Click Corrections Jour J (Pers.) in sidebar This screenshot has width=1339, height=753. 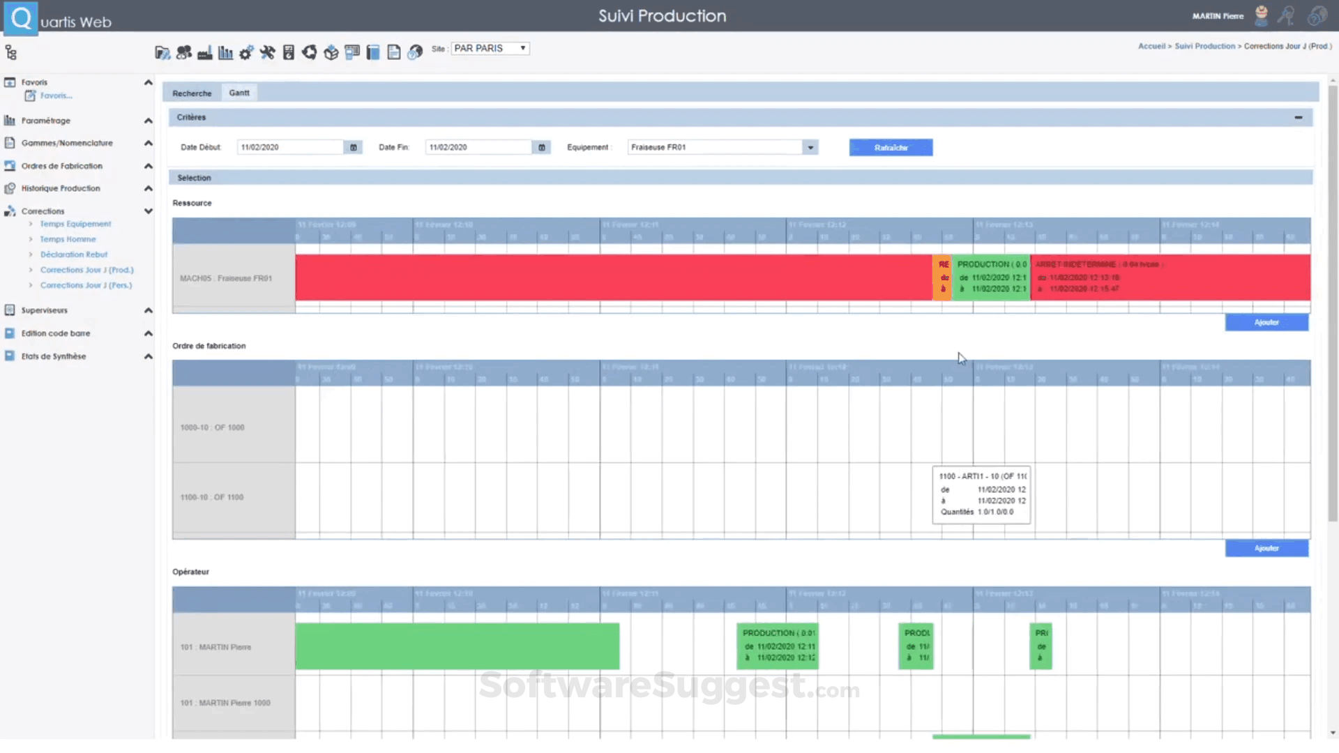point(86,284)
